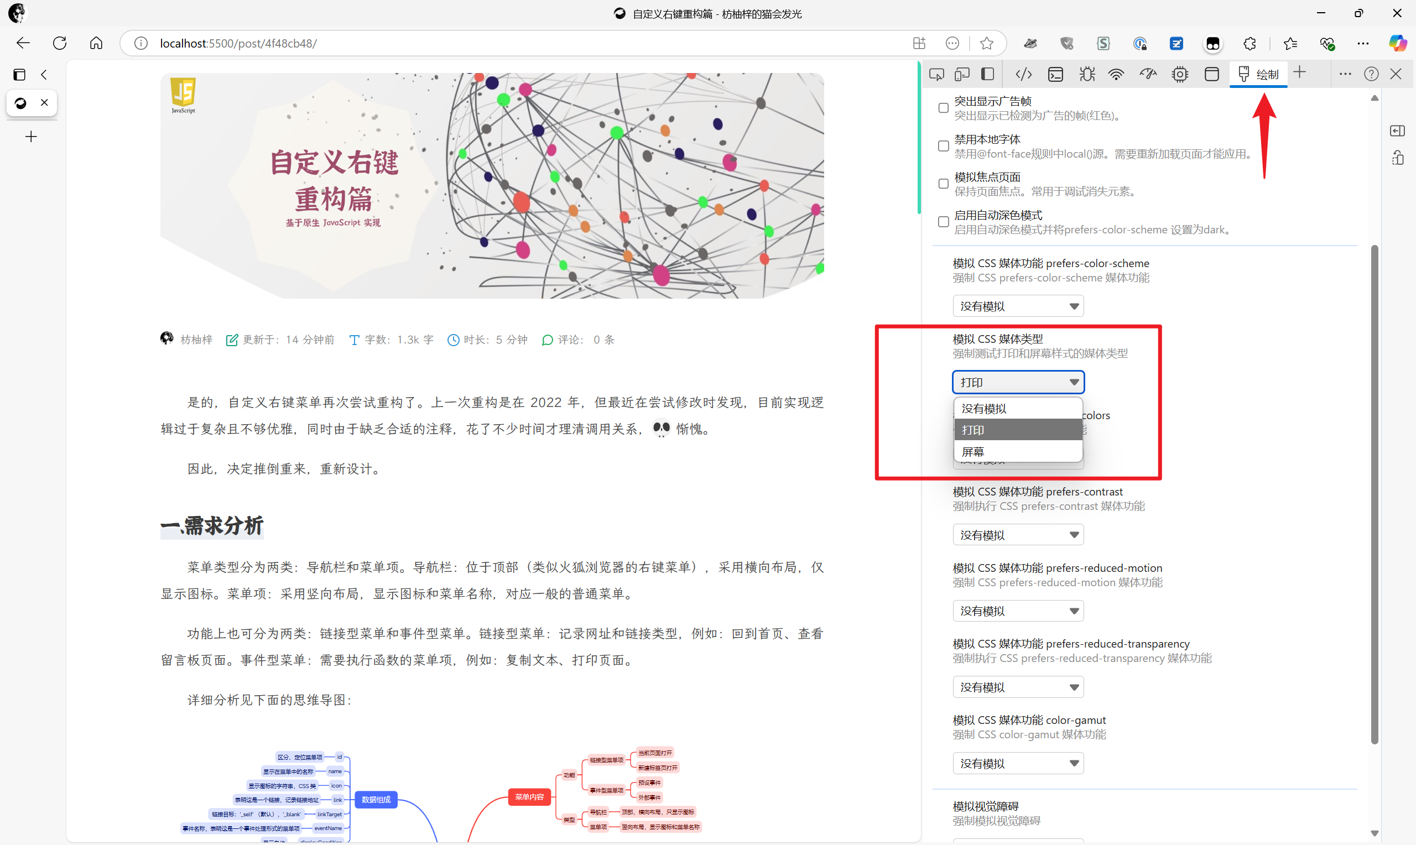
Task: Open the shield adblock extension icon
Action: tap(1066, 43)
